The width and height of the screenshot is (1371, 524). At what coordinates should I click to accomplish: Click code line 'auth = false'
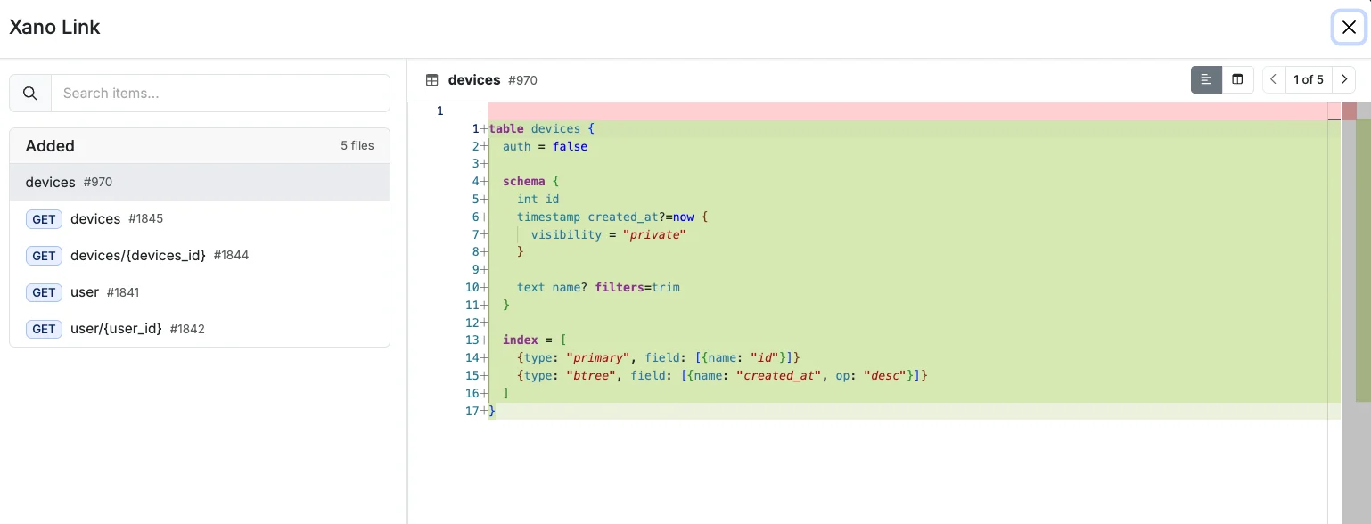click(545, 146)
